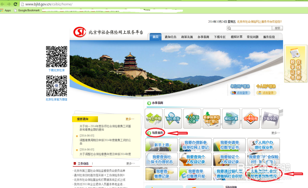Image resolution: width=308 pixels, height=188 pixels.
Task: Open the 通知公告 navigation tab
Action: (x=171, y=37)
